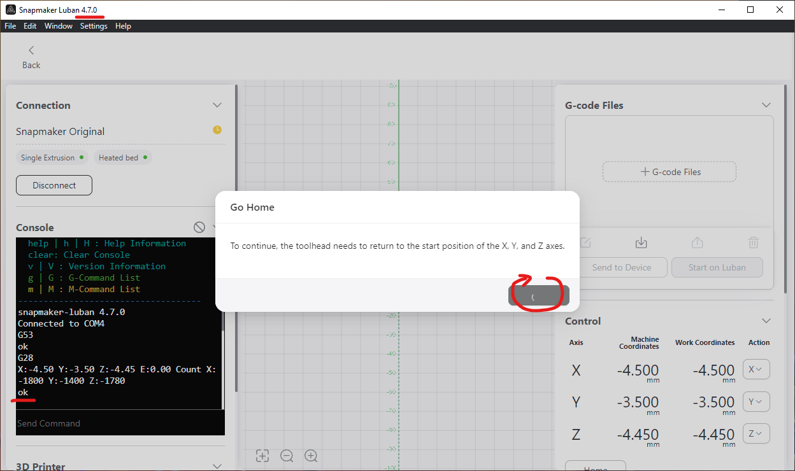Open the Edit menu

(30, 26)
